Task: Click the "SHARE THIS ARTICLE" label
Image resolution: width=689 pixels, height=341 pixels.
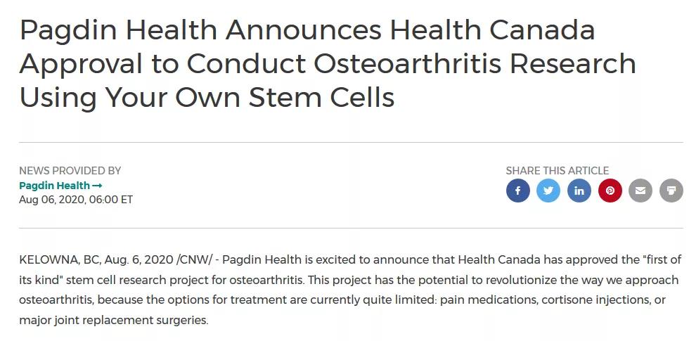Action: [x=558, y=170]
